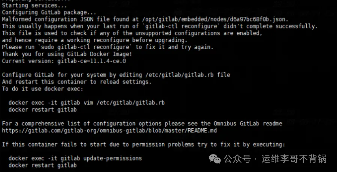Click the 'This usually happens when your last run' line
This screenshot has width=337, height=172.
coord(160,26)
